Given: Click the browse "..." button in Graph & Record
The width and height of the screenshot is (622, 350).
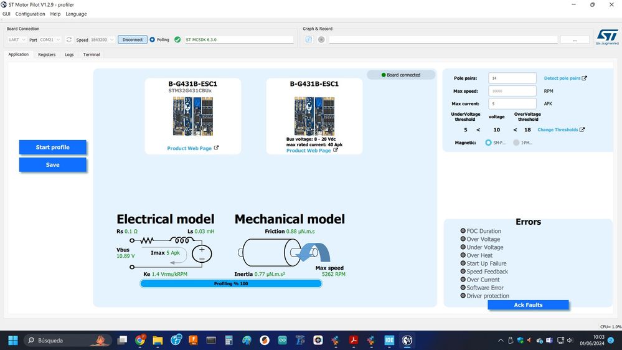Looking at the screenshot, I should (x=575, y=40).
